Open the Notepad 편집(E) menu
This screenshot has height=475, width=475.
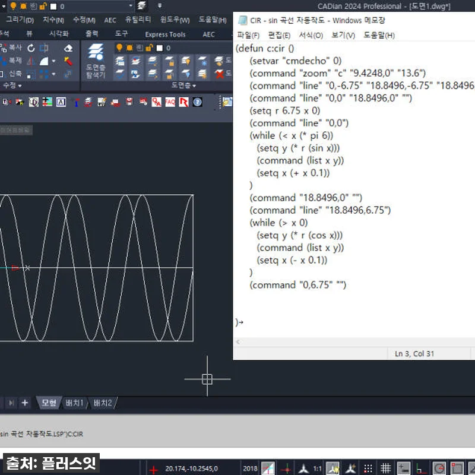coord(279,35)
